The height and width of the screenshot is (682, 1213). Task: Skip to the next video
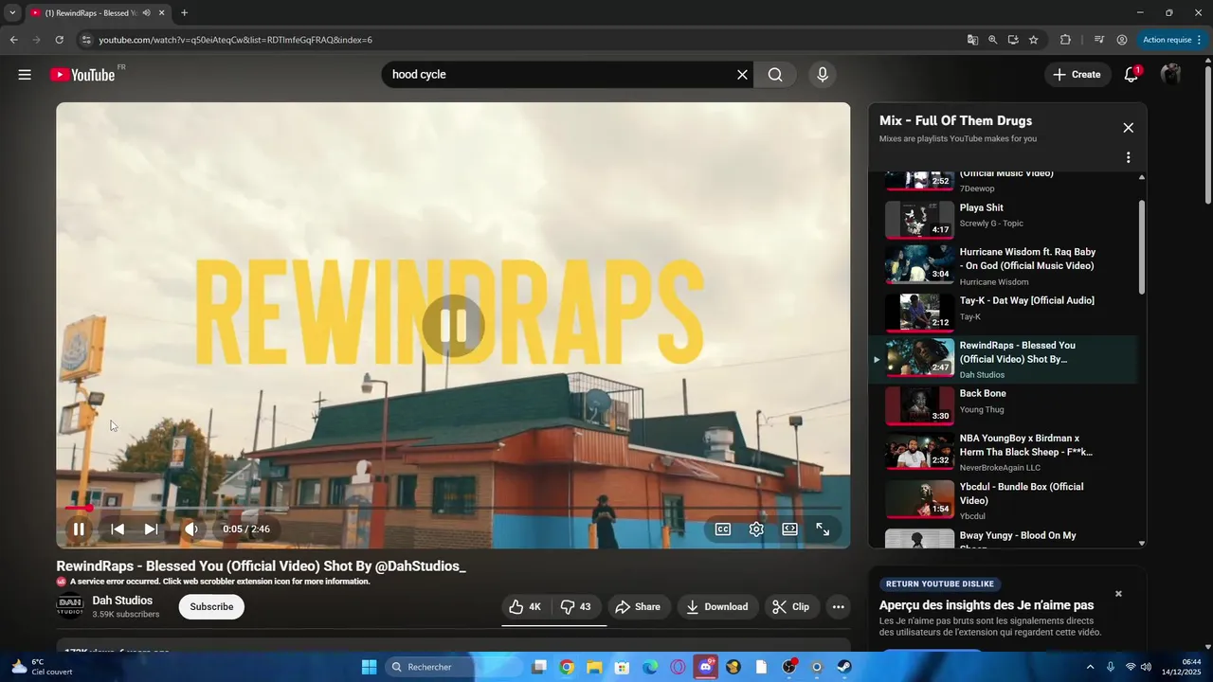pyautogui.click(x=151, y=529)
